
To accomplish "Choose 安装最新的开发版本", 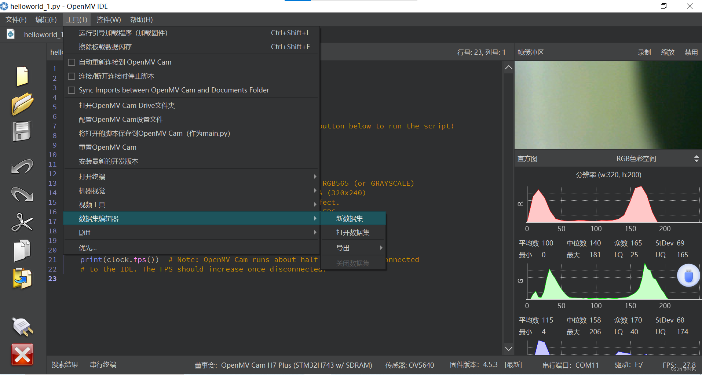I will tap(191, 161).
